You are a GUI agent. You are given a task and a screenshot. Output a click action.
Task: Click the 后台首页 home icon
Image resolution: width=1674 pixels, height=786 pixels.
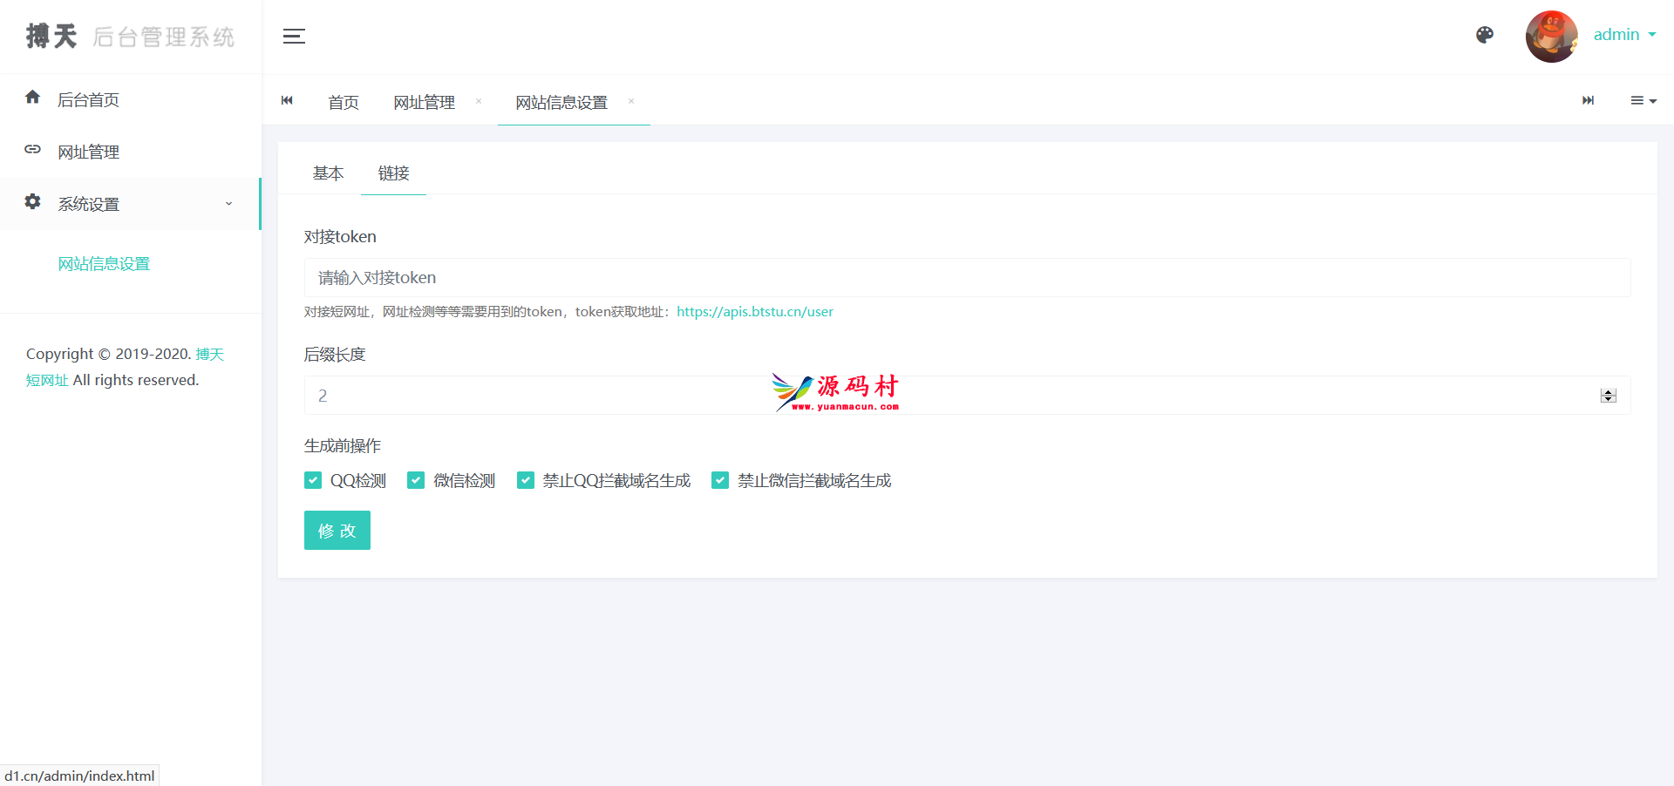click(x=33, y=98)
